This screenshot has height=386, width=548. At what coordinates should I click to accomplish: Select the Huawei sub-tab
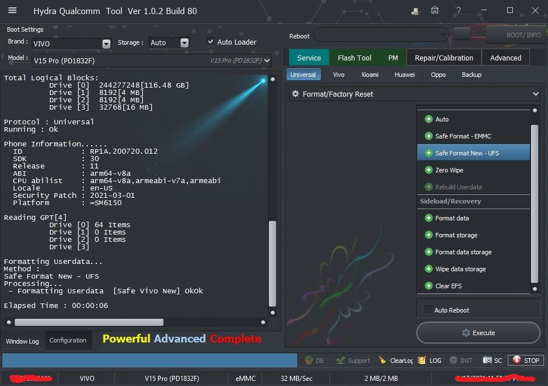[404, 75]
